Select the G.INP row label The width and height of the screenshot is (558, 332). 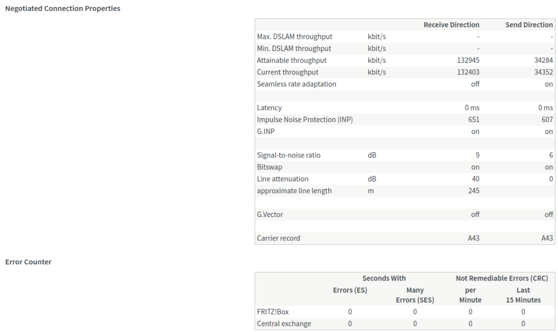pyautogui.click(x=266, y=132)
